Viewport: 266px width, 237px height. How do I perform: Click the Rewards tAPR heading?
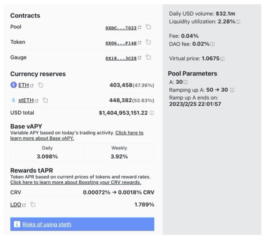click(32, 170)
